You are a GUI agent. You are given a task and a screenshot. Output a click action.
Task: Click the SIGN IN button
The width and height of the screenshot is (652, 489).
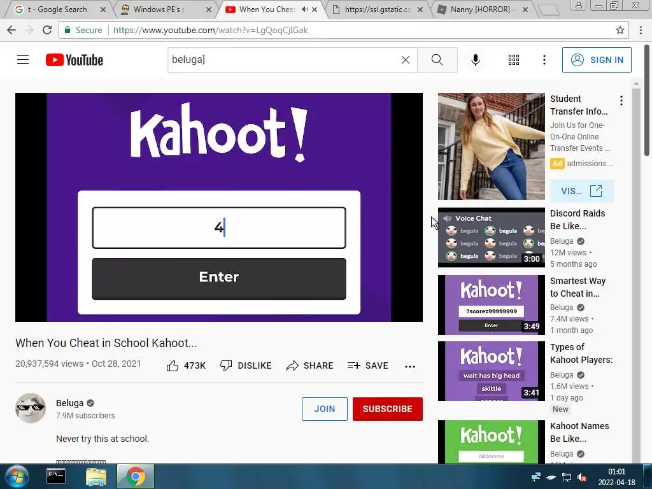pos(597,60)
